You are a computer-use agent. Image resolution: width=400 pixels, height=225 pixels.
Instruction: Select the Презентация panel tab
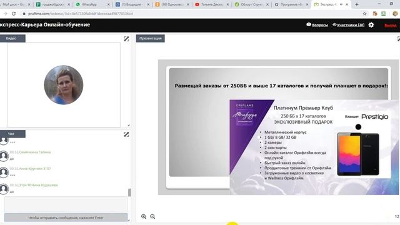(150, 38)
